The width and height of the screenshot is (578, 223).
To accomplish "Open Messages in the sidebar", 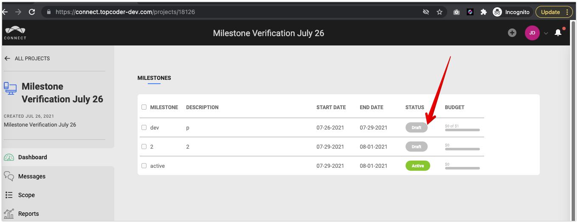I will 32,176.
